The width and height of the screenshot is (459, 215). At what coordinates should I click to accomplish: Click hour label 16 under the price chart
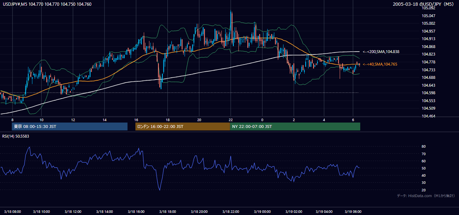click(x=136, y=120)
